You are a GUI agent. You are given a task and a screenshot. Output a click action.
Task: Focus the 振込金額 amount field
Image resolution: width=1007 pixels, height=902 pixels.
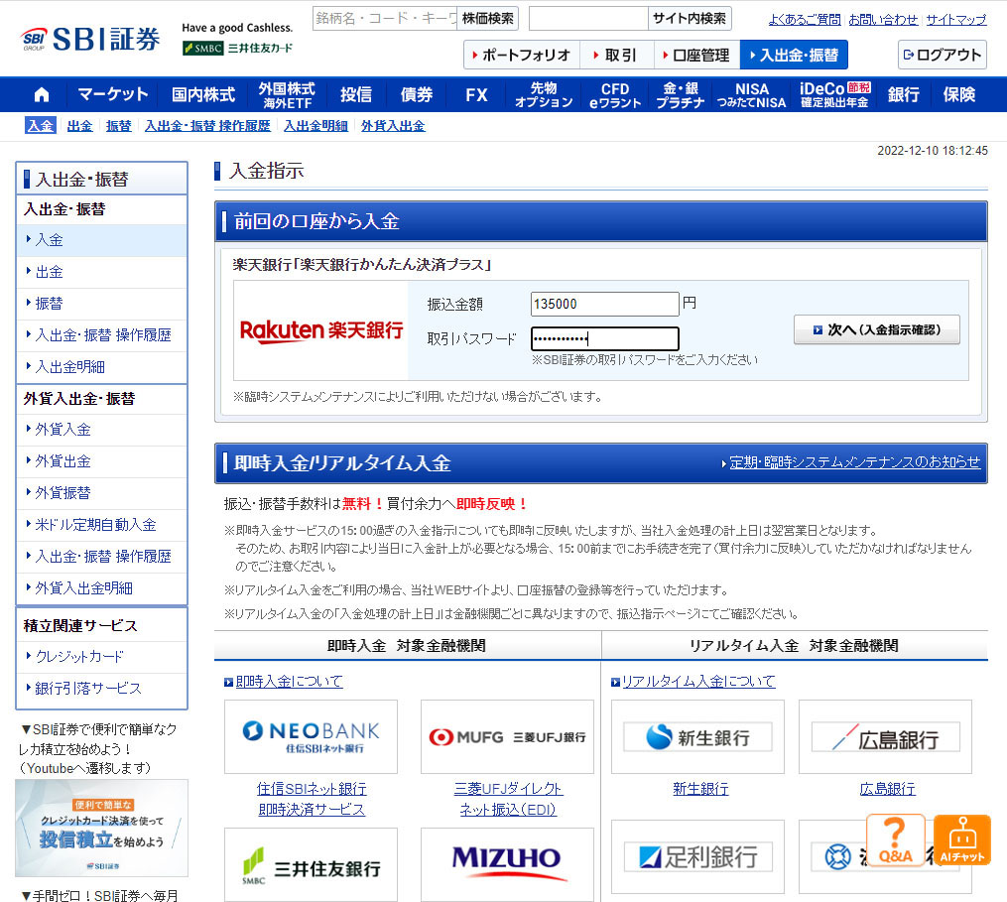tap(604, 304)
